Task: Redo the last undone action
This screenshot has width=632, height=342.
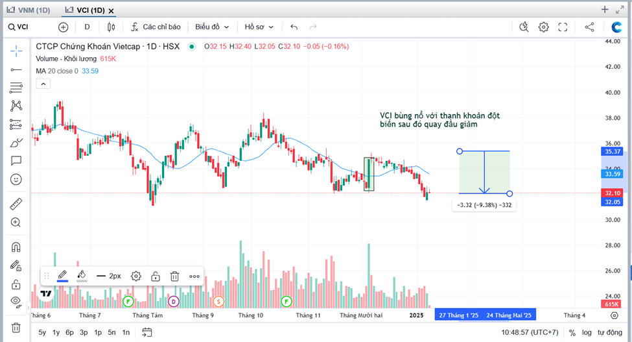Action: 313,27
